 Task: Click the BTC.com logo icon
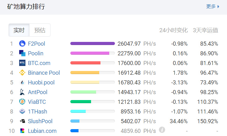[x=22, y=63]
